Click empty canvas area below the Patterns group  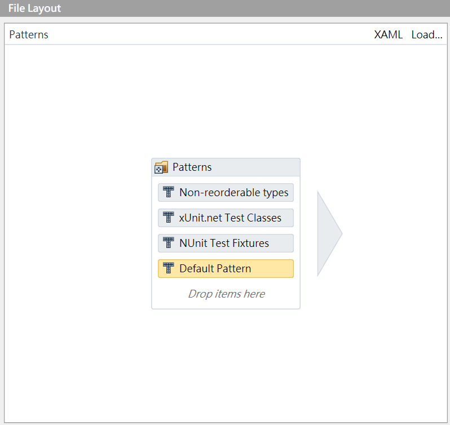tap(226, 361)
